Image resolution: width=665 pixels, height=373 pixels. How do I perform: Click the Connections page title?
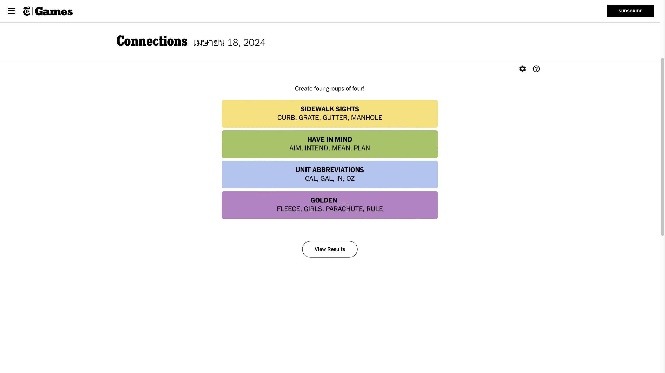(x=152, y=41)
